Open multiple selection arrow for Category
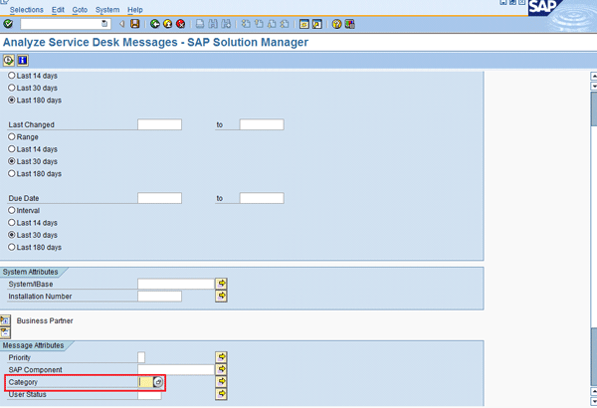Viewport: 597px width, 408px height. 221,381
